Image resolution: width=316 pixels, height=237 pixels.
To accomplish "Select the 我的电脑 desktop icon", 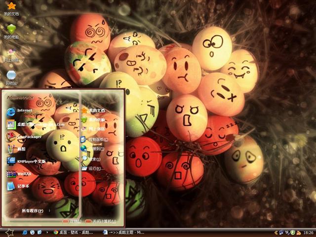I will (x=11, y=32).
